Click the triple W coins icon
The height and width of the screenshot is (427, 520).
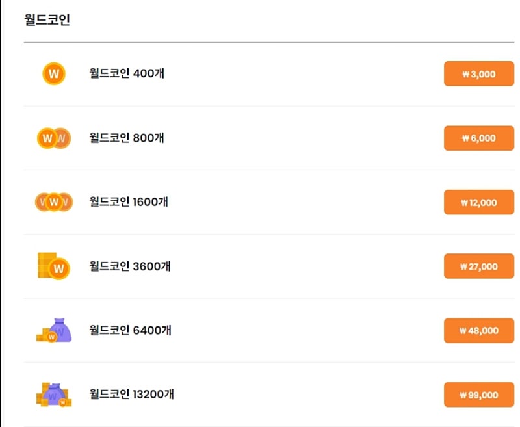[54, 202]
